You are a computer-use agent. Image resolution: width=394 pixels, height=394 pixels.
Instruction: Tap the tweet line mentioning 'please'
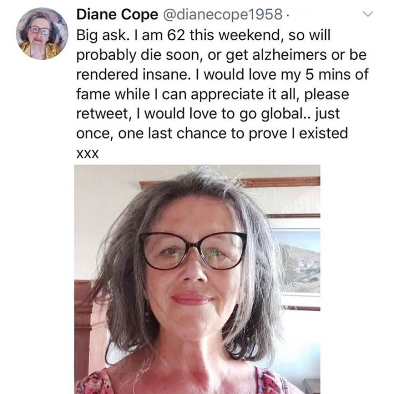click(x=212, y=94)
